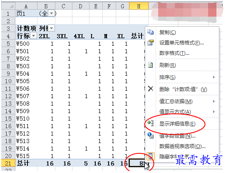
Task: Click the 2XL column label cell
Action: 46,36
